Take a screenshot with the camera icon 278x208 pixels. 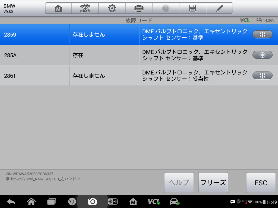click(92, 201)
